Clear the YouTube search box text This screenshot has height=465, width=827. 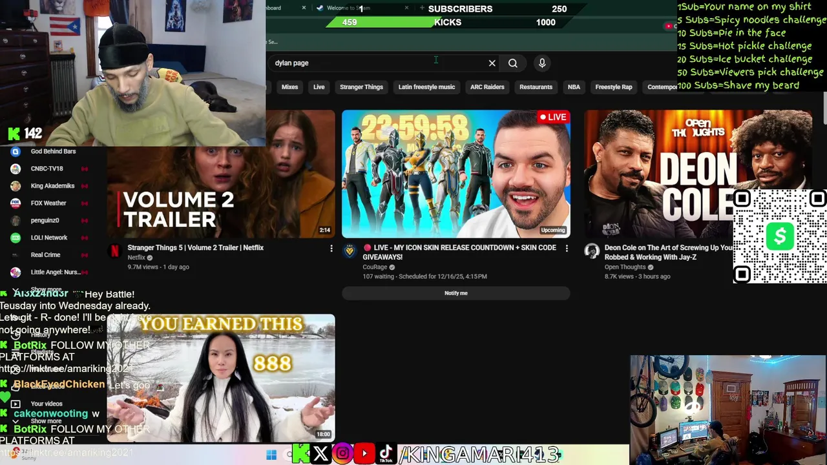pyautogui.click(x=492, y=63)
